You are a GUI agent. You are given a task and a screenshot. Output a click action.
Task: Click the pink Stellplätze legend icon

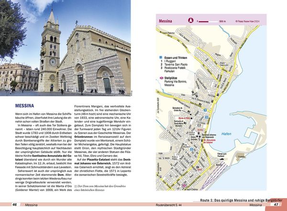tap(161, 78)
